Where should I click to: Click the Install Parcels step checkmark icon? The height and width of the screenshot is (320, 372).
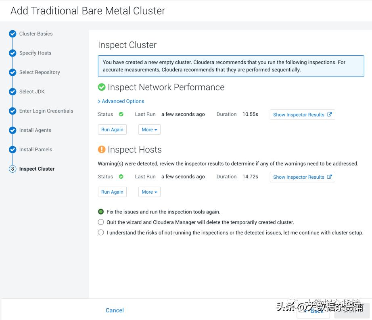pyautogui.click(x=13, y=150)
